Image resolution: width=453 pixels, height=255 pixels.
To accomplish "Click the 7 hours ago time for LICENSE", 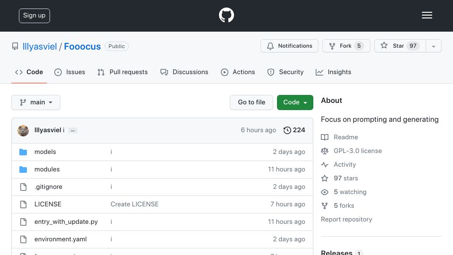I will click(288, 204).
